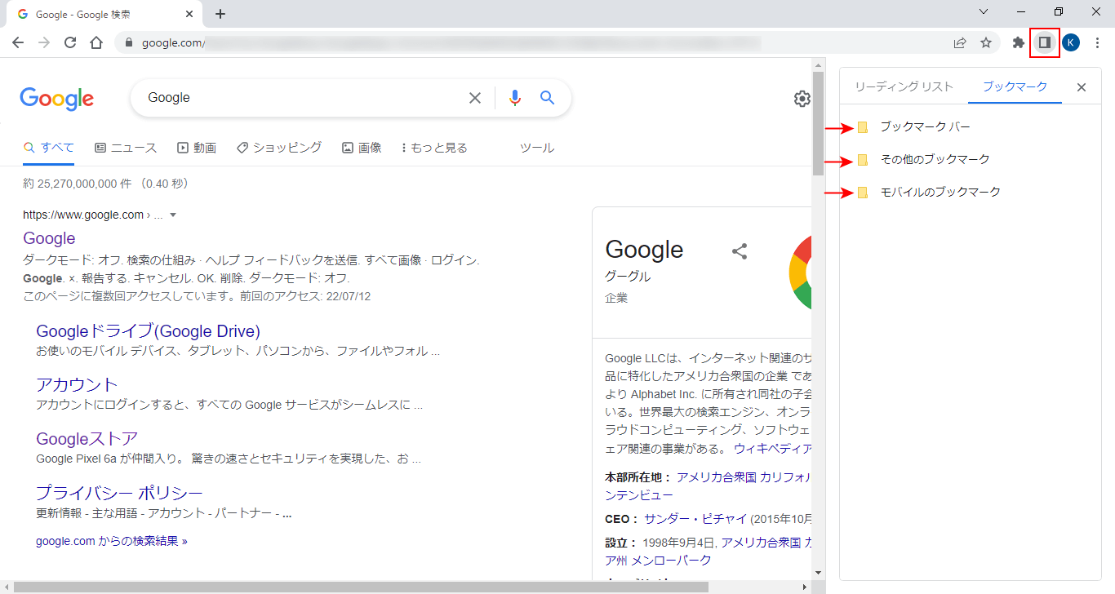Share the Google knowledge panel
1115x594 pixels.
[740, 251]
